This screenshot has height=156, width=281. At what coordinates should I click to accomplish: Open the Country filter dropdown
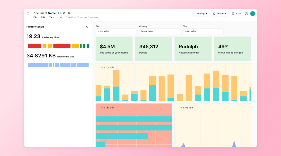click(160, 31)
